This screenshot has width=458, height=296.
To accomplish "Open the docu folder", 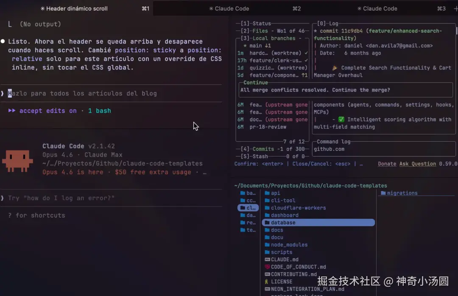I will 274,237.
